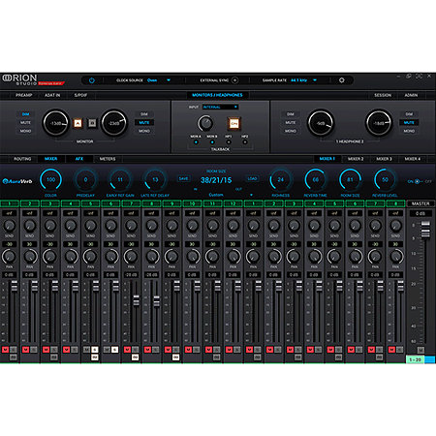Screen dimensions: 436x436
Task: Open the Clock Source dropdown
Action: pyautogui.click(x=169, y=80)
